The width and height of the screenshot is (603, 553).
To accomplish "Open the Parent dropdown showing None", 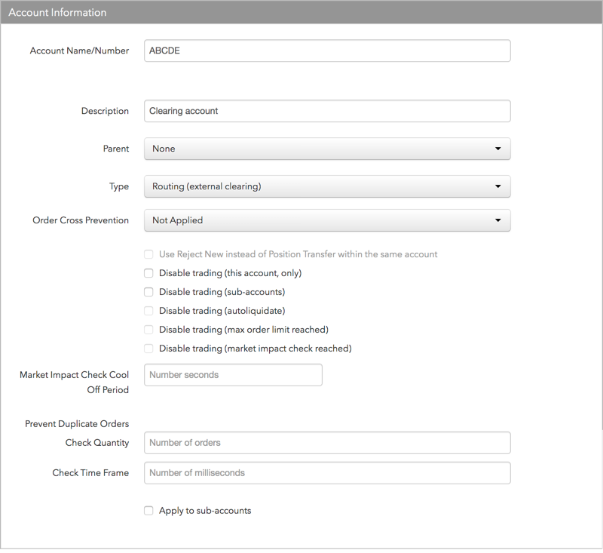I will [327, 149].
